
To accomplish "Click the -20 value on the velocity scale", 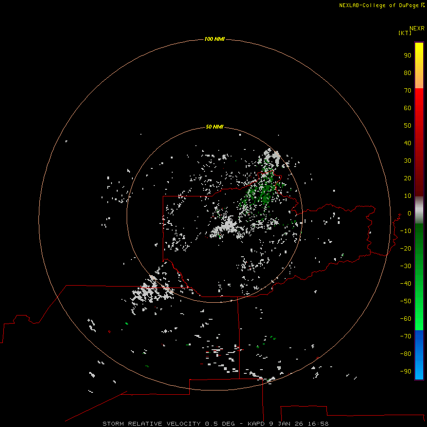I will [x=406, y=248].
